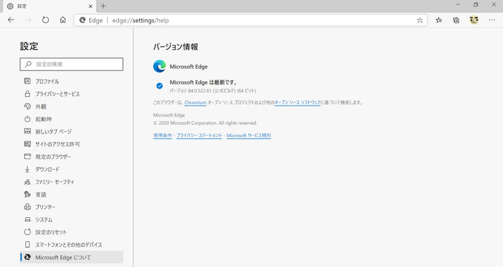Open the Collections icon
503x267 pixels.
click(x=456, y=20)
